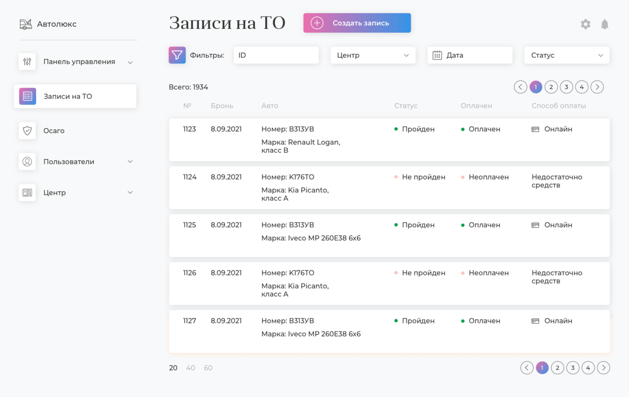Click record number 1123
Screen dimensions: 629x397
pos(190,129)
